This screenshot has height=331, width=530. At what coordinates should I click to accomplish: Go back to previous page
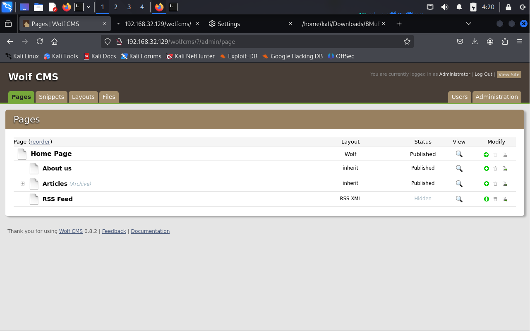pos(10,41)
